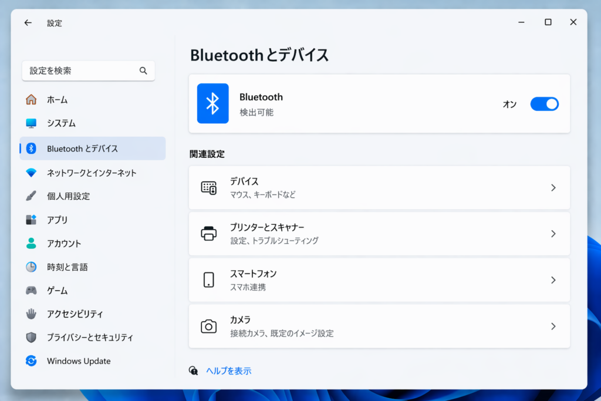The height and width of the screenshot is (401, 601).
Task: Click 接続カメラ、既定のイメージ設定 subtitle
Action: 282,333
